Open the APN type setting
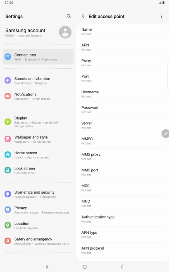 coord(122,235)
